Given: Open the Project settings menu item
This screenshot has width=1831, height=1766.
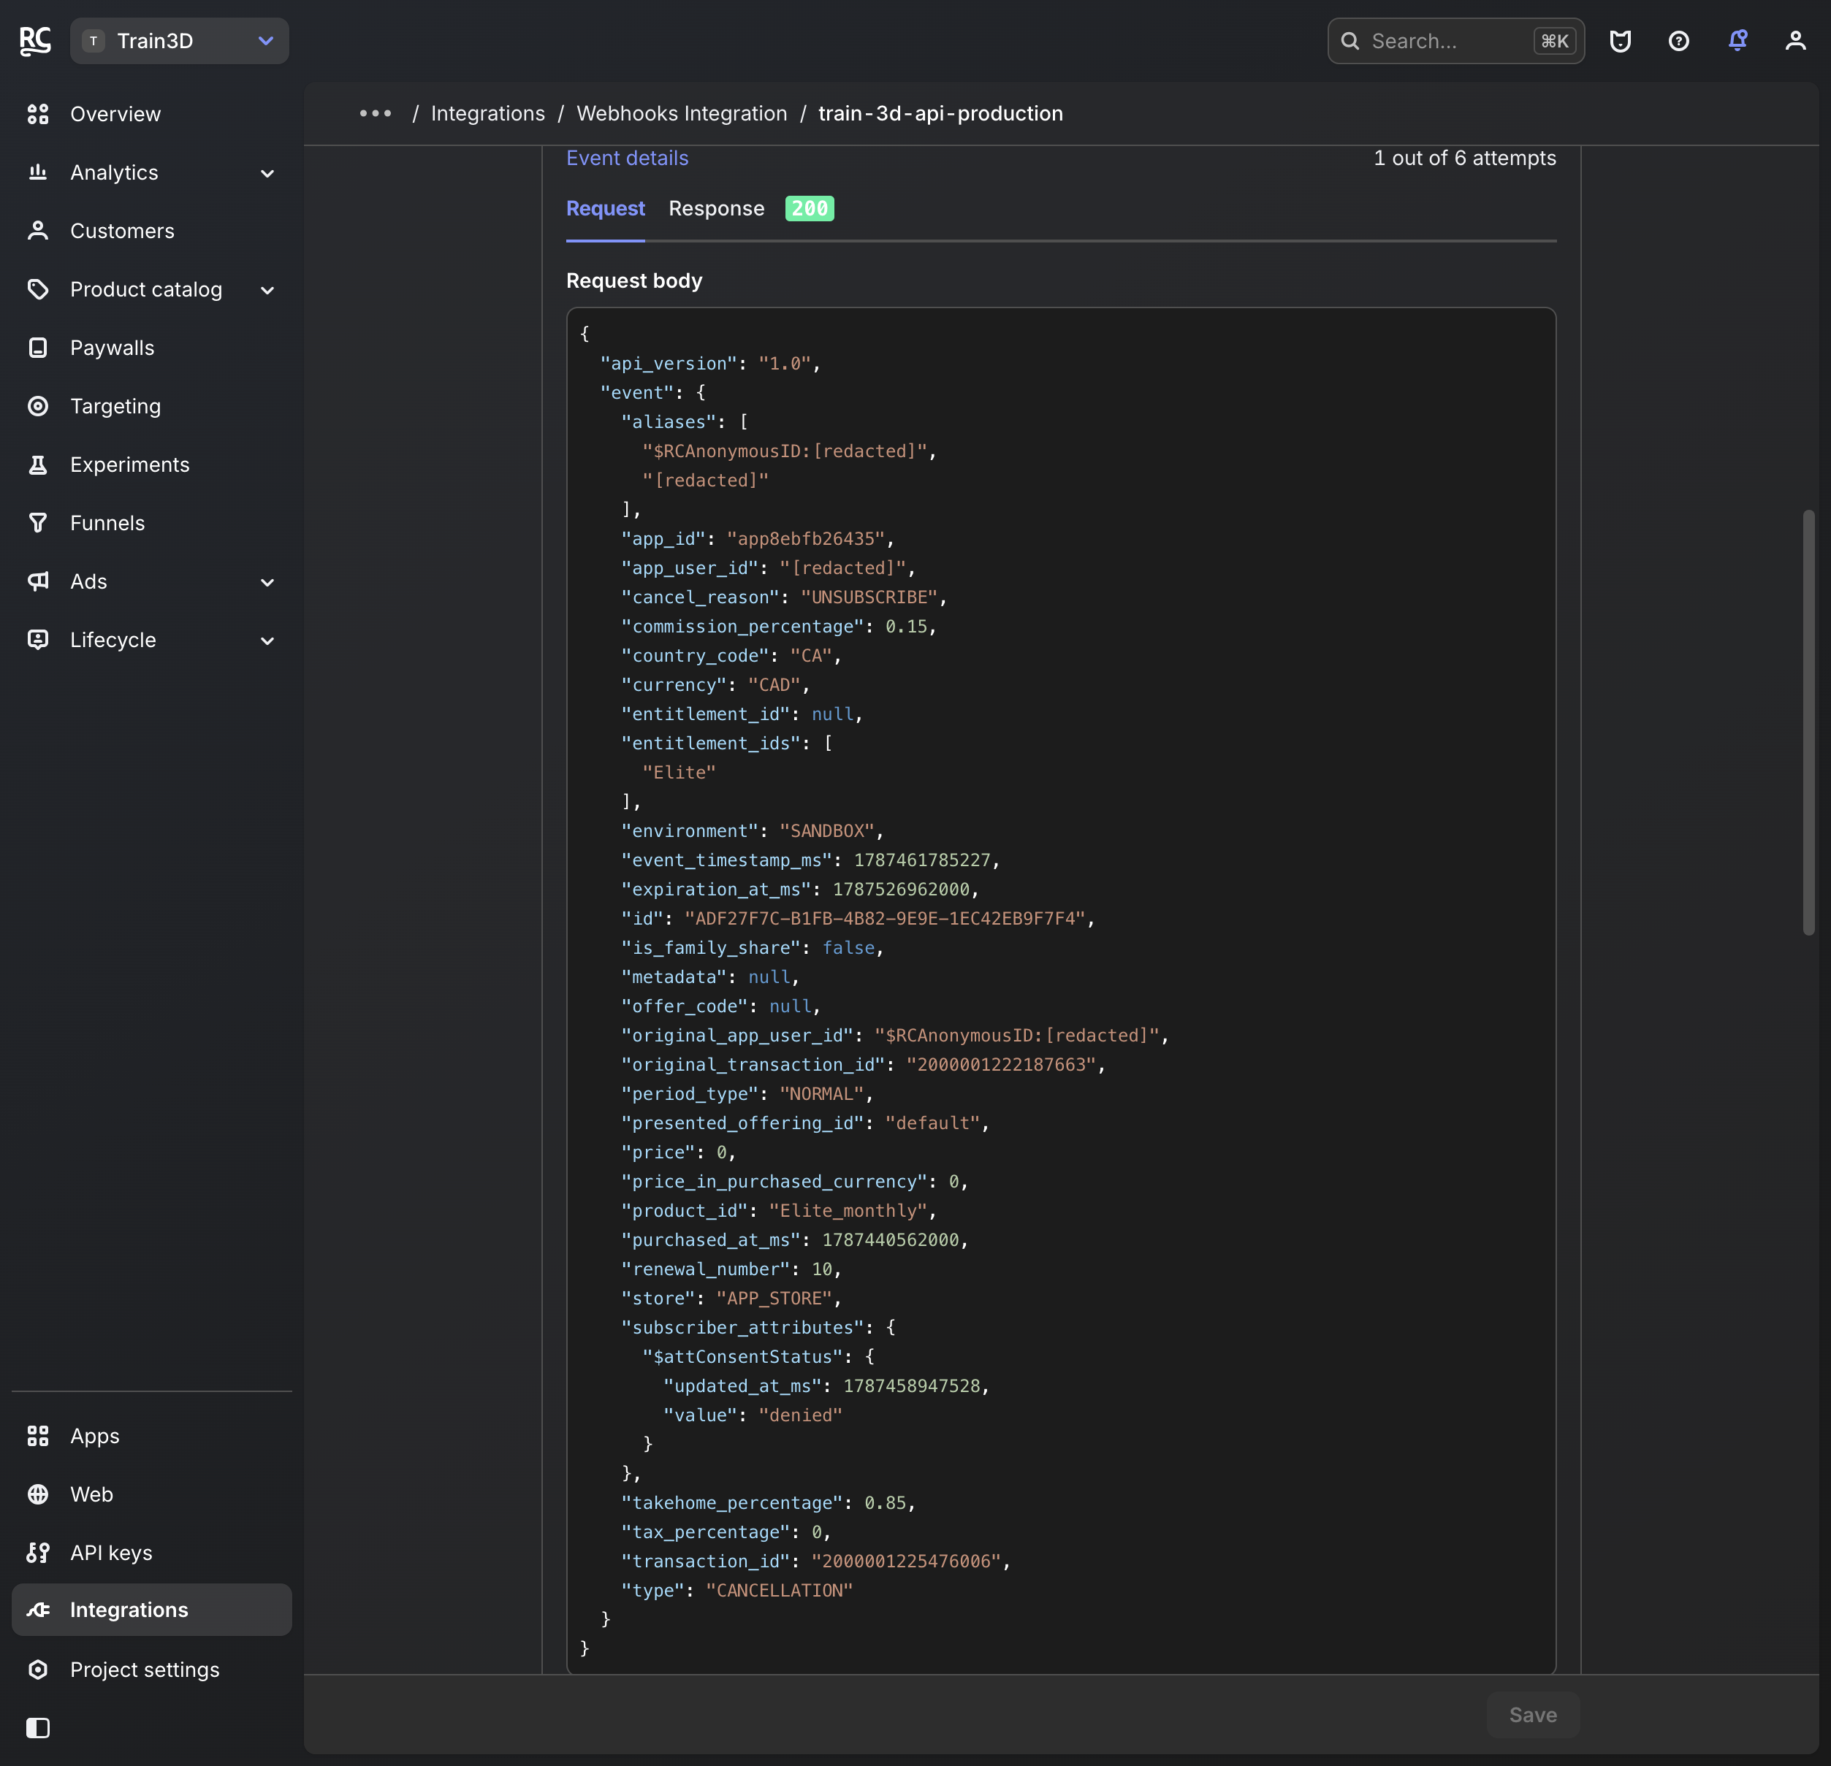Looking at the screenshot, I should click(151, 1669).
